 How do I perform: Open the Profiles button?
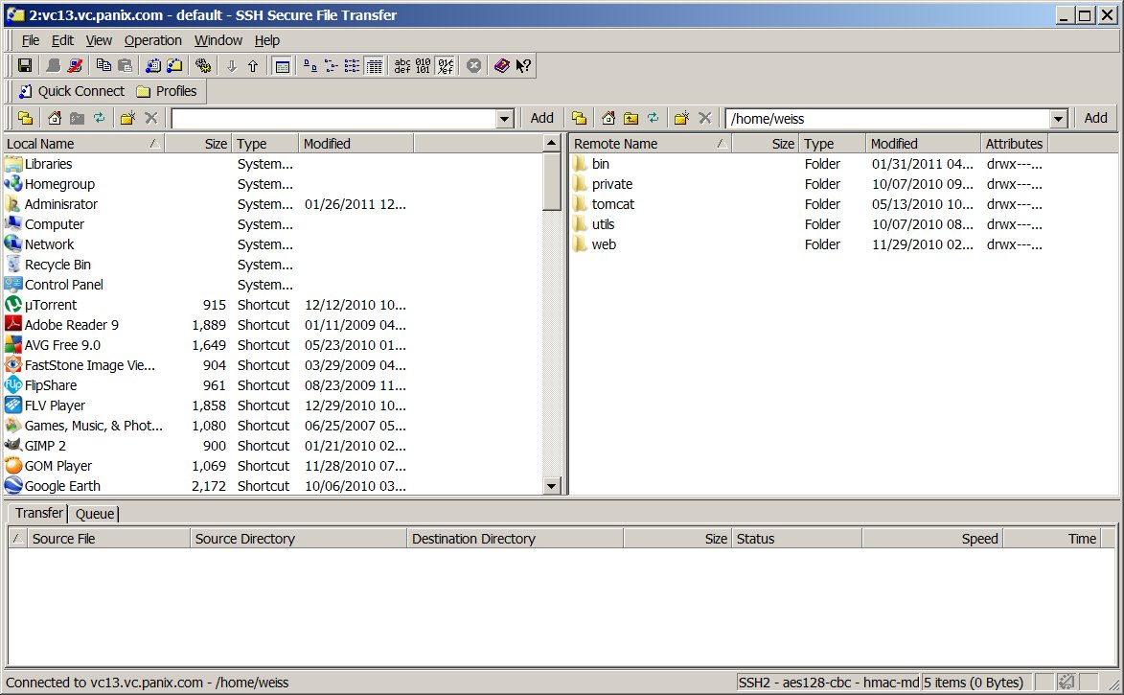(167, 91)
